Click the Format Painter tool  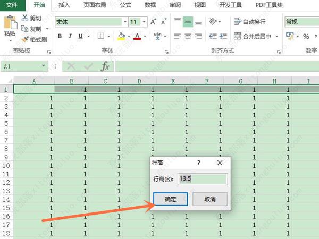tap(35, 39)
